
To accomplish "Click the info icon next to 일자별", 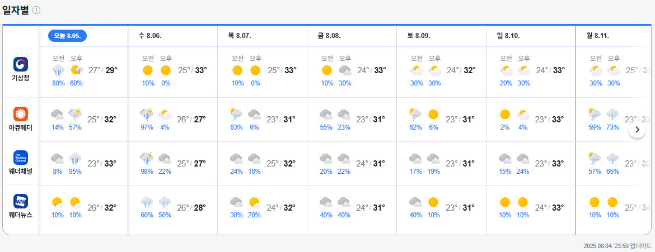I will click(x=36, y=11).
